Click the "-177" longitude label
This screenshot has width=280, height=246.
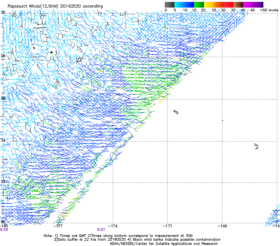(58, 226)
